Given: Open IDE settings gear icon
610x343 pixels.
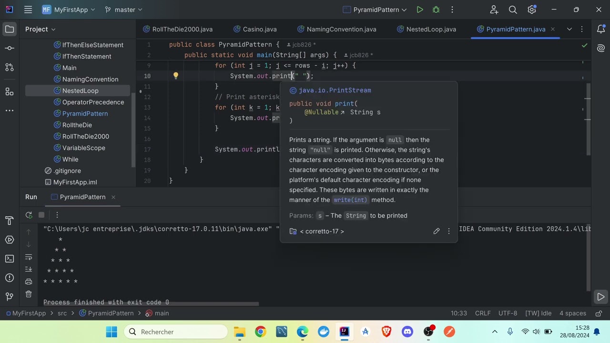Looking at the screenshot, I should pyautogui.click(x=532, y=10).
